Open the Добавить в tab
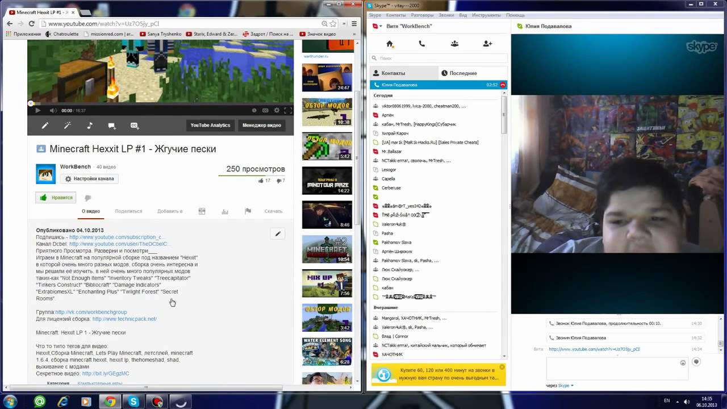Screen dimensions: 727x409 [x=170, y=211]
